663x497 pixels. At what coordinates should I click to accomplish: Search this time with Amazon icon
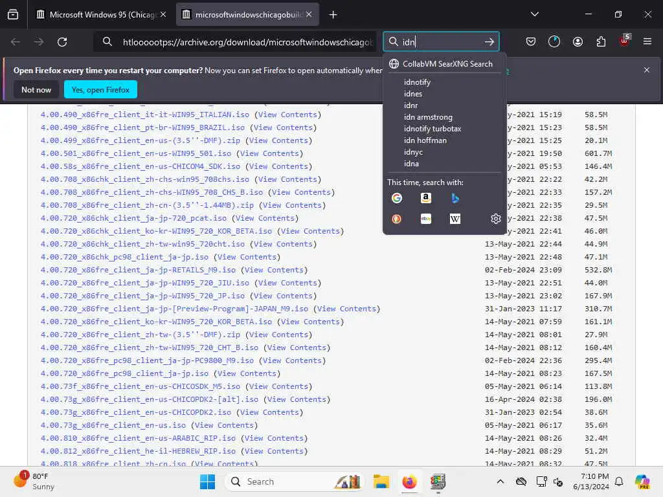pyautogui.click(x=426, y=198)
